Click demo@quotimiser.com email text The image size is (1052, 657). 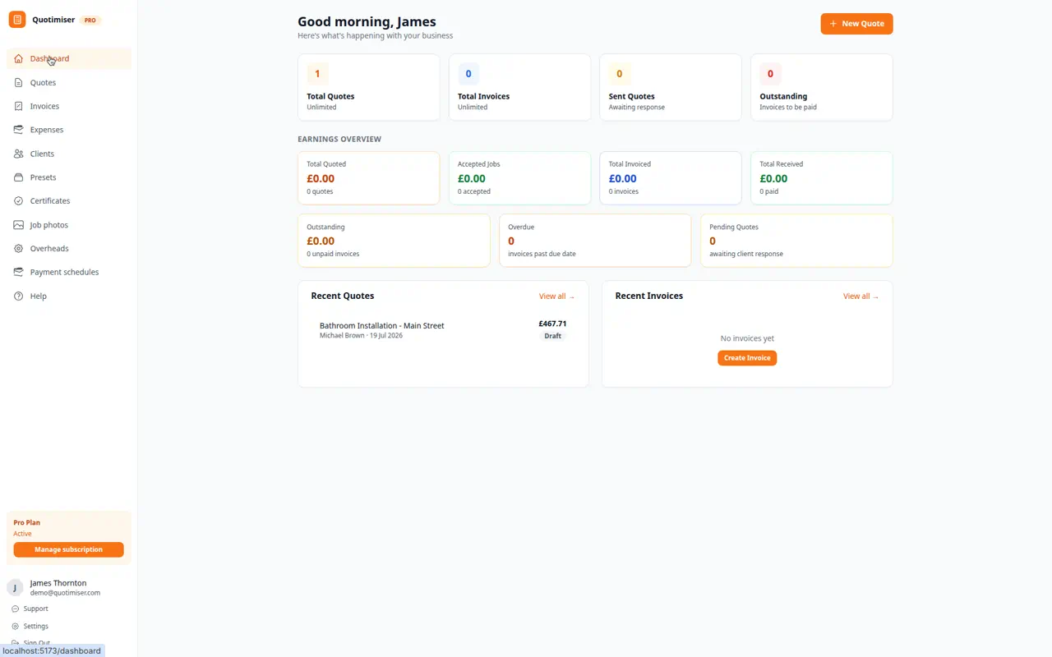point(65,593)
